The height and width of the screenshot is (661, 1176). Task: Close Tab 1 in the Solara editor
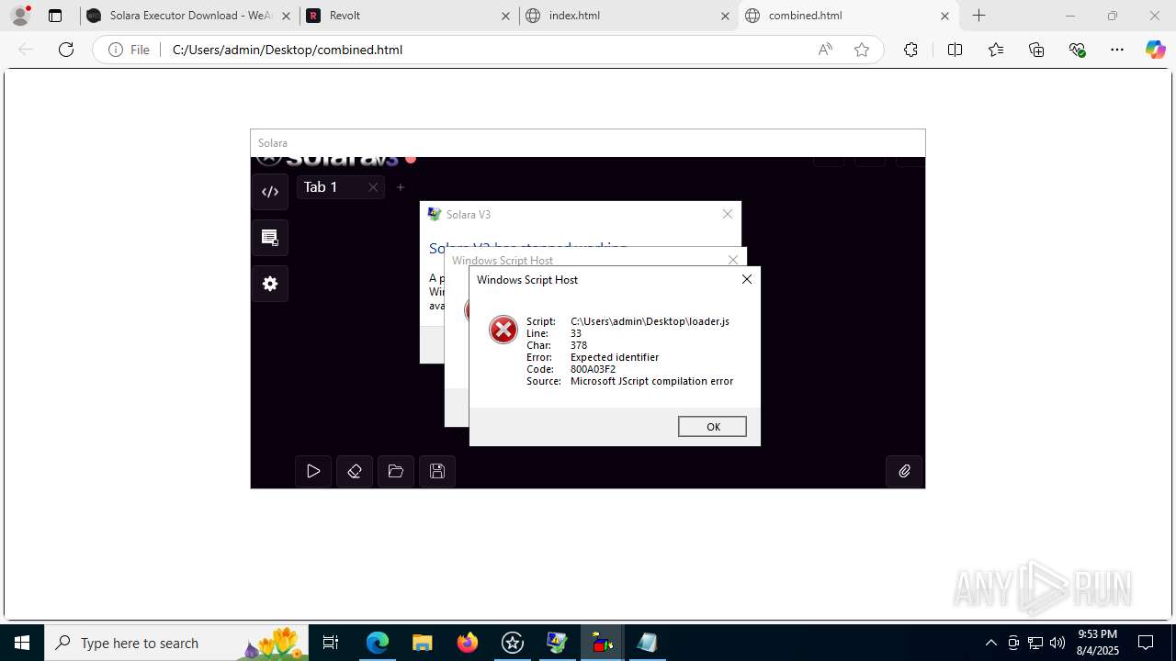373,187
